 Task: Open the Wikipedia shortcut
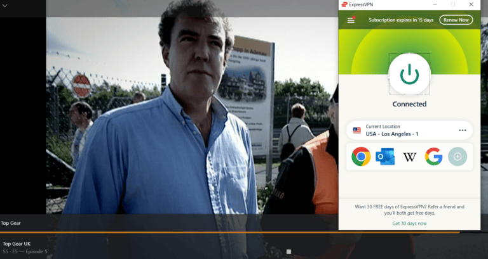pos(409,156)
